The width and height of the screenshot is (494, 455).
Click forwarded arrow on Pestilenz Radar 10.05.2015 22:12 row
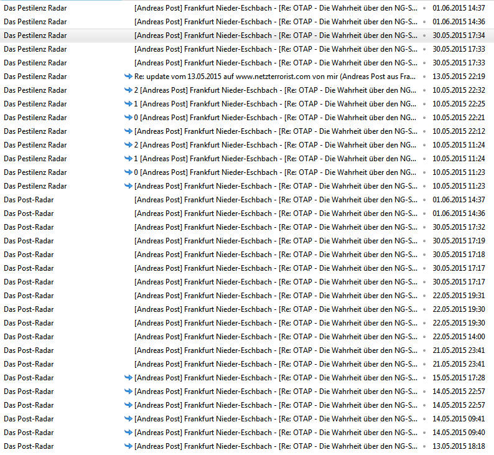[128, 131]
